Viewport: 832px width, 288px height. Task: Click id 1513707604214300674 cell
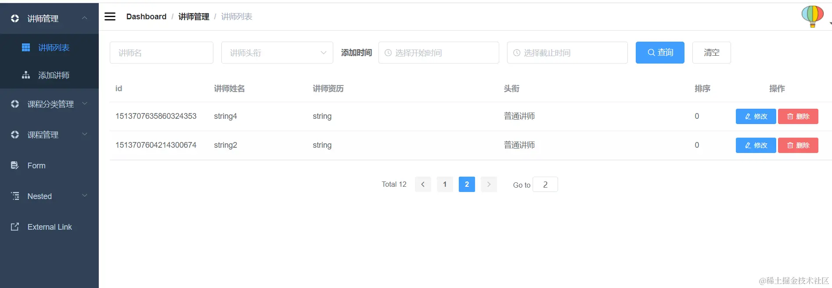coord(156,145)
